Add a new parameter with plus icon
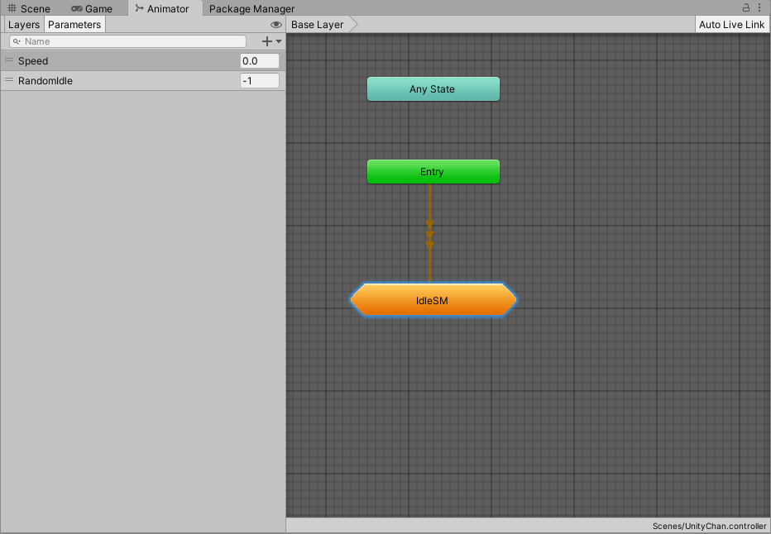This screenshot has height=534, width=771. point(267,41)
